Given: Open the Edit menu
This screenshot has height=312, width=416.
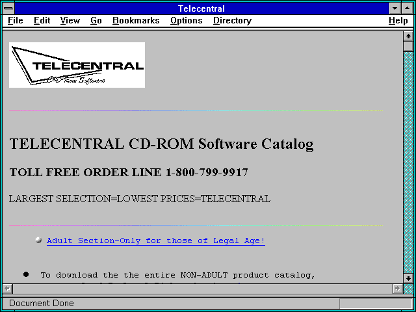Looking at the screenshot, I should pyautogui.click(x=42, y=21).
